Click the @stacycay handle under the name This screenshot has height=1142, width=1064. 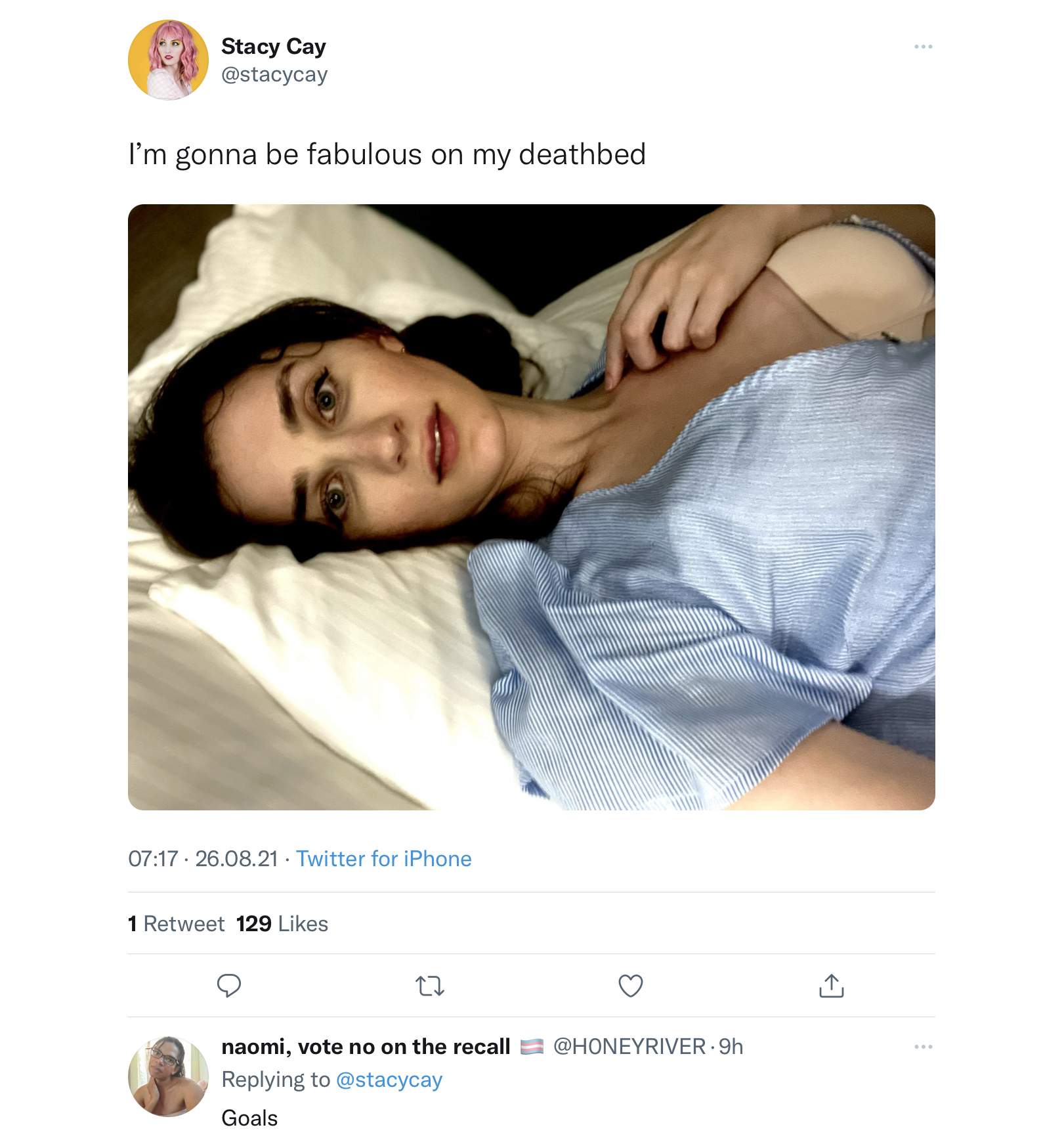pos(274,75)
